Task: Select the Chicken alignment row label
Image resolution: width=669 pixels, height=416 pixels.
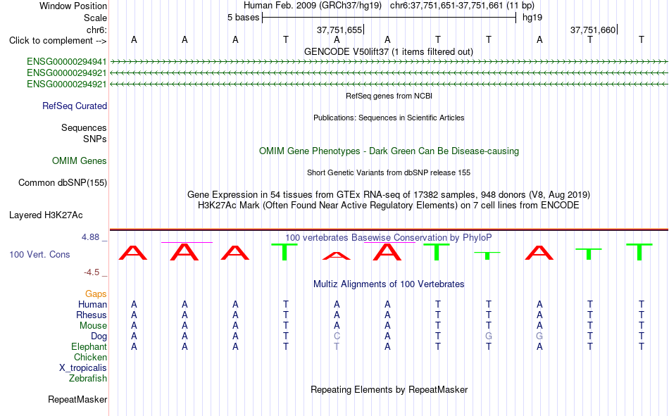Action: click(x=90, y=357)
